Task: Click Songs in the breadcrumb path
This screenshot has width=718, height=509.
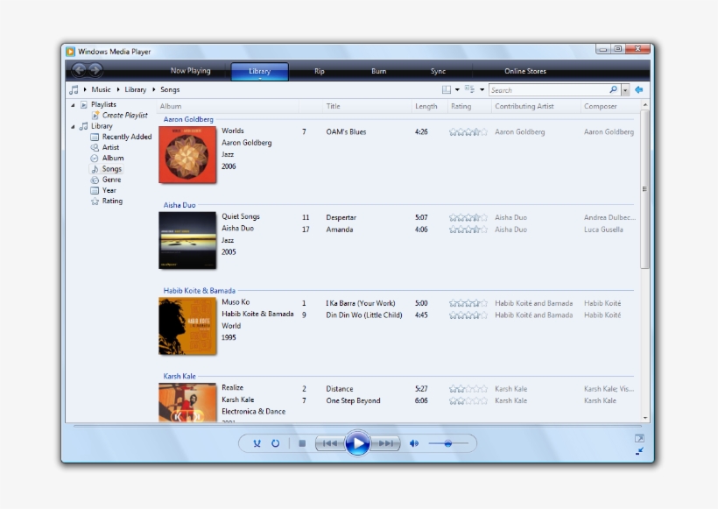Action: (x=170, y=89)
